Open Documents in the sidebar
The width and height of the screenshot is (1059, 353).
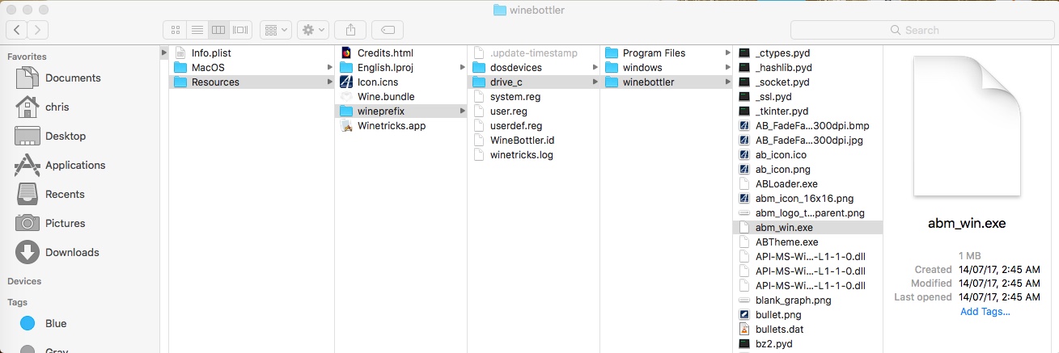coord(73,78)
